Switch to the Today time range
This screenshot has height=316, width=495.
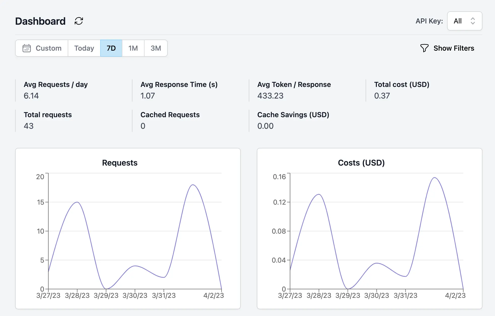pos(84,48)
